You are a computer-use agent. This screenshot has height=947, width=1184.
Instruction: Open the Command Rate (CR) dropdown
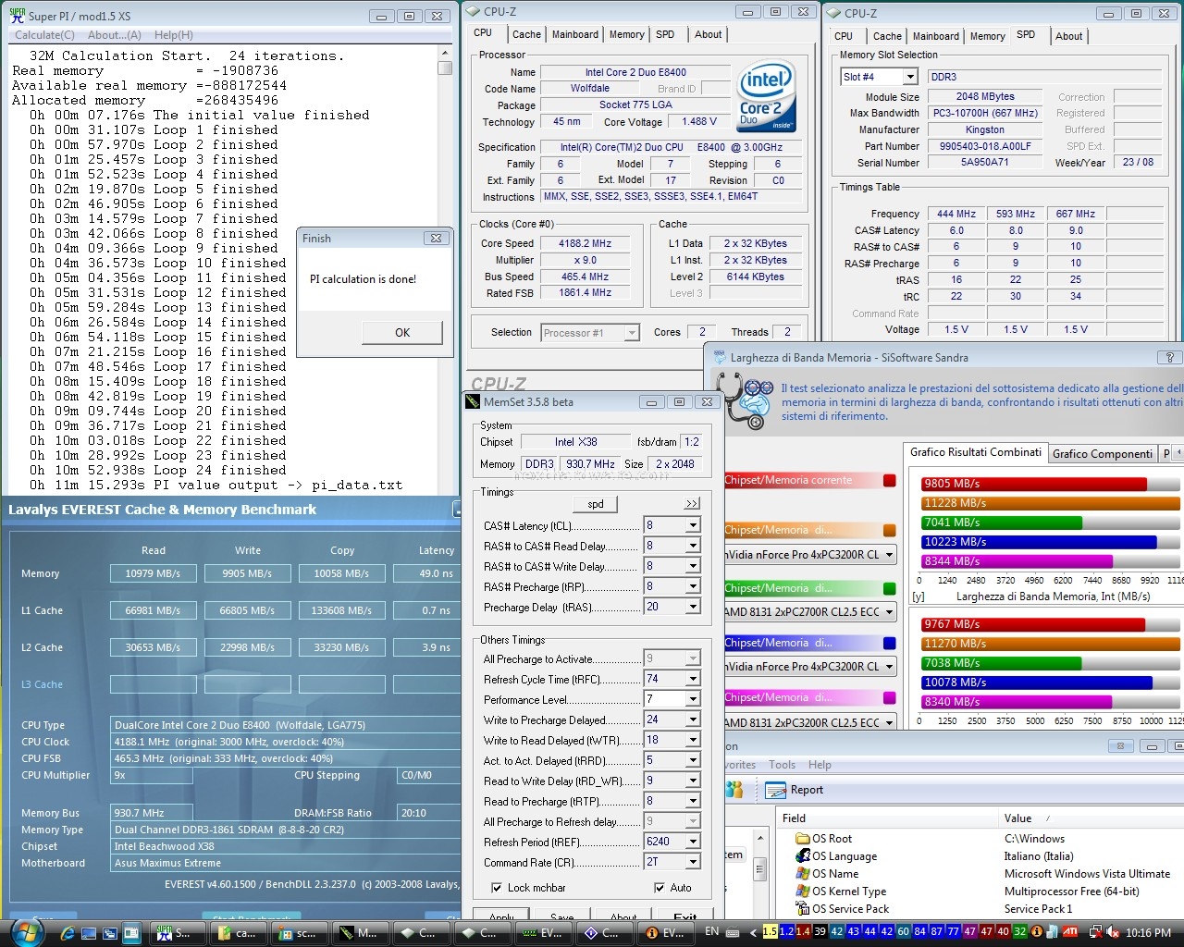(x=692, y=862)
